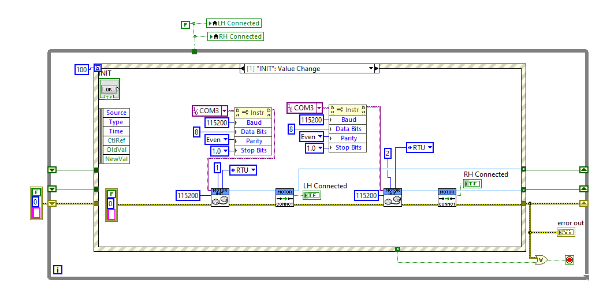Click the address constant 2
Viewport: 603px width, 294px height.
[x=388, y=154]
